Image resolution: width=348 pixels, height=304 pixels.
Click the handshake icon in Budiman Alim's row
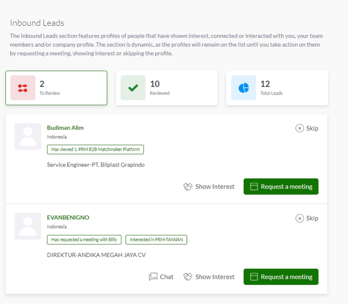coord(188,187)
